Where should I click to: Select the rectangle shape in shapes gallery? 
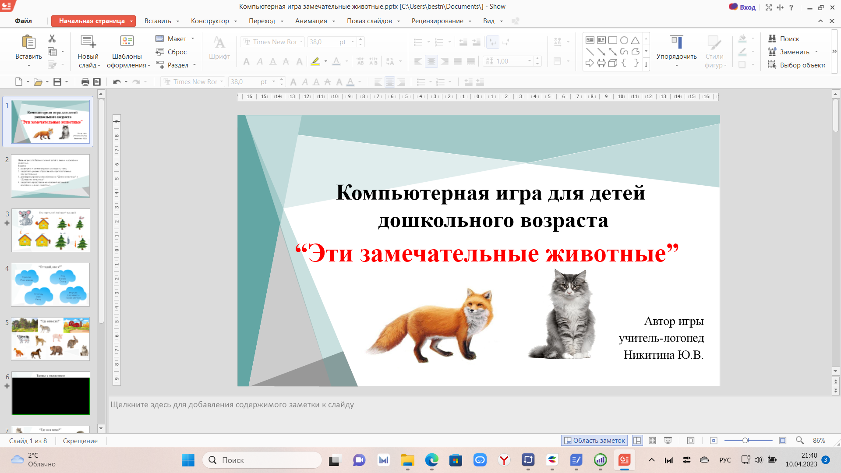click(x=613, y=40)
